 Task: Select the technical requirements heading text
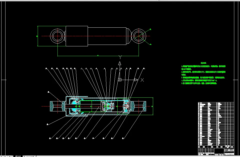pos(204,63)
